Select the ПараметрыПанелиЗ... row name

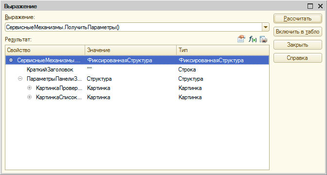point(54,79)
